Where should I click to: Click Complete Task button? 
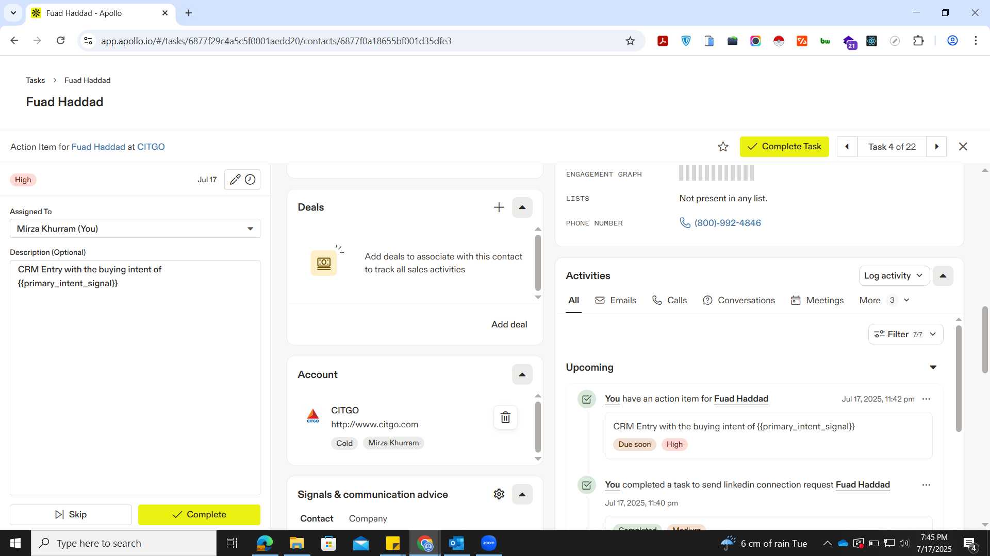(x=784, y=147)
